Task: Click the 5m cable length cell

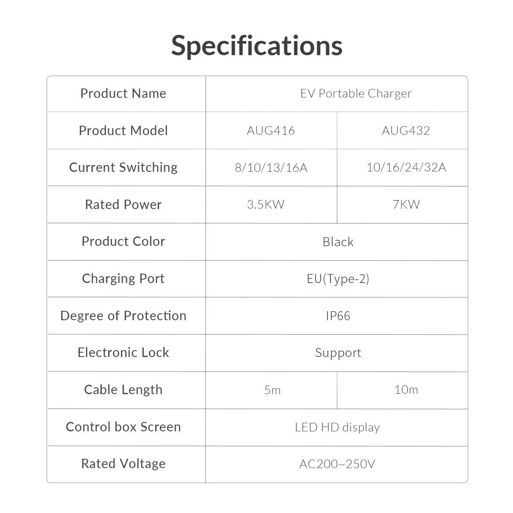Action: coord(272,390)
